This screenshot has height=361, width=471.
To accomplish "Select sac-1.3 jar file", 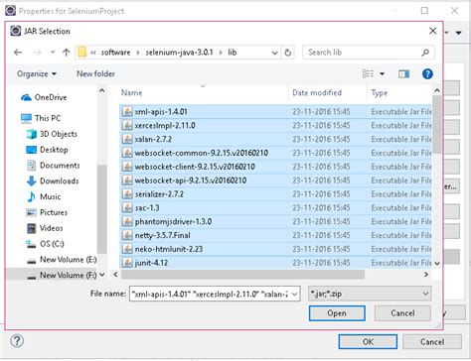I will point(275,208).
